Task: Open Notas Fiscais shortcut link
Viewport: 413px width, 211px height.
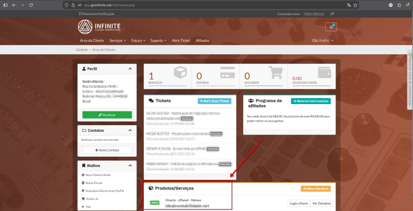Action: [95, 183]
